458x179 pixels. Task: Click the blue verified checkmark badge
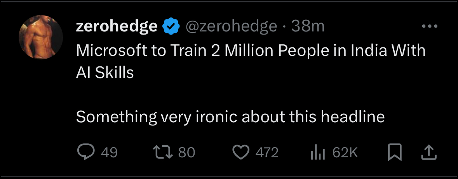(171, 26)
